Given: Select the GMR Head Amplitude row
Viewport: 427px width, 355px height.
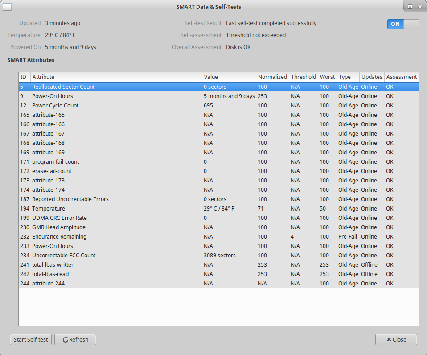Looking at the screenshot, I should 219,227.
